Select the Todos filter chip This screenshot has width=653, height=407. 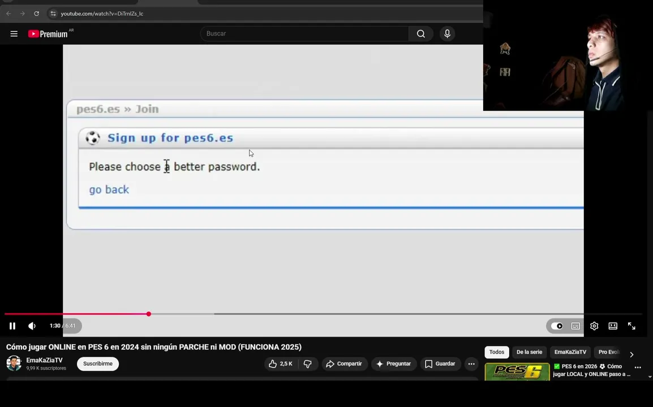[x=497, y=352]
